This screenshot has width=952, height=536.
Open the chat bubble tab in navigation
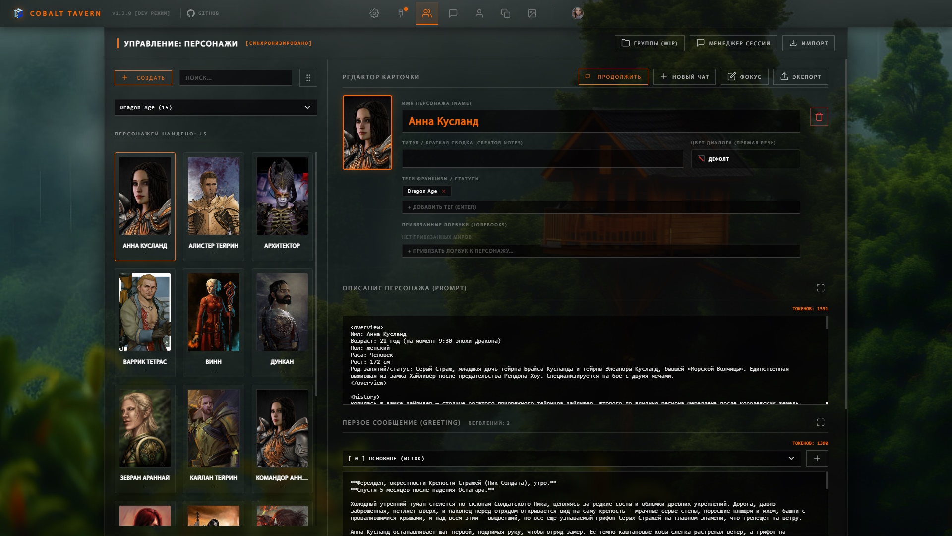pos(453,13)
